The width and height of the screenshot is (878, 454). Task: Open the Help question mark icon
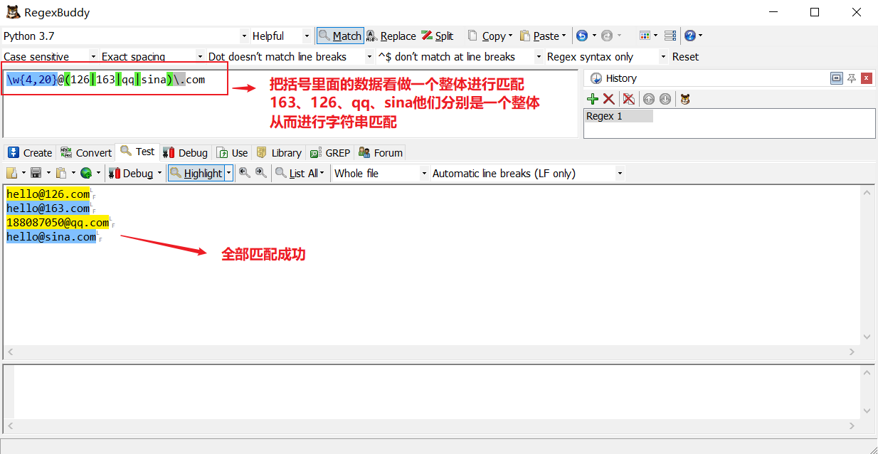pyautogui.click(x=689, y=36)
